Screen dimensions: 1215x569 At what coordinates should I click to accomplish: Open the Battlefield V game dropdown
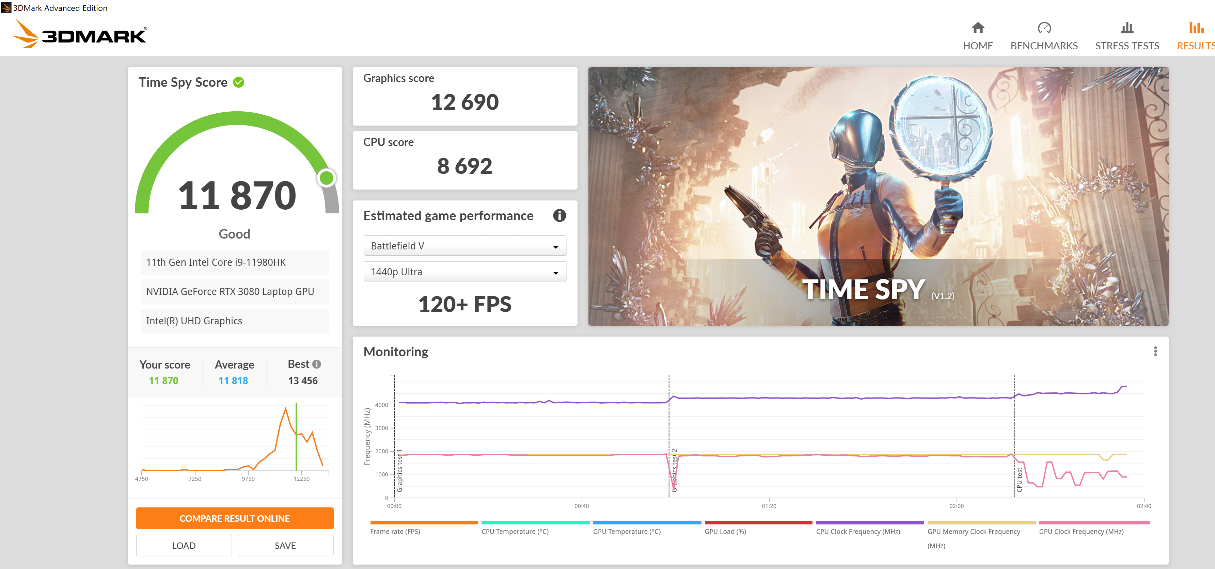pos(464,246)
